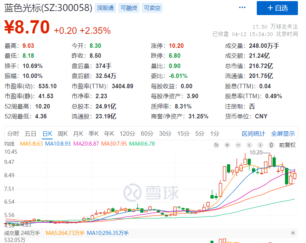Click the 质押率 value 8.31%
Image resolution: width=306 pixels, height=243 pixels.
183,107
